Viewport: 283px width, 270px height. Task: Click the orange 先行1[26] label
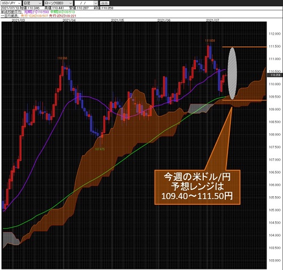click(x=35, y=16)
